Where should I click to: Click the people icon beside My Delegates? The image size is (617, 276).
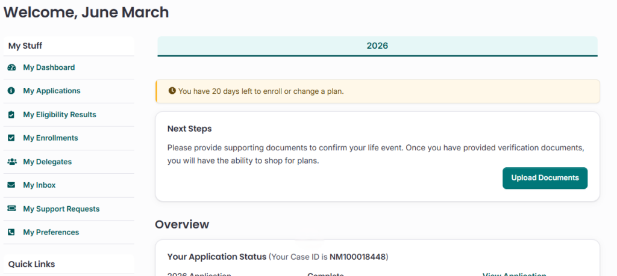pos(11,162)
